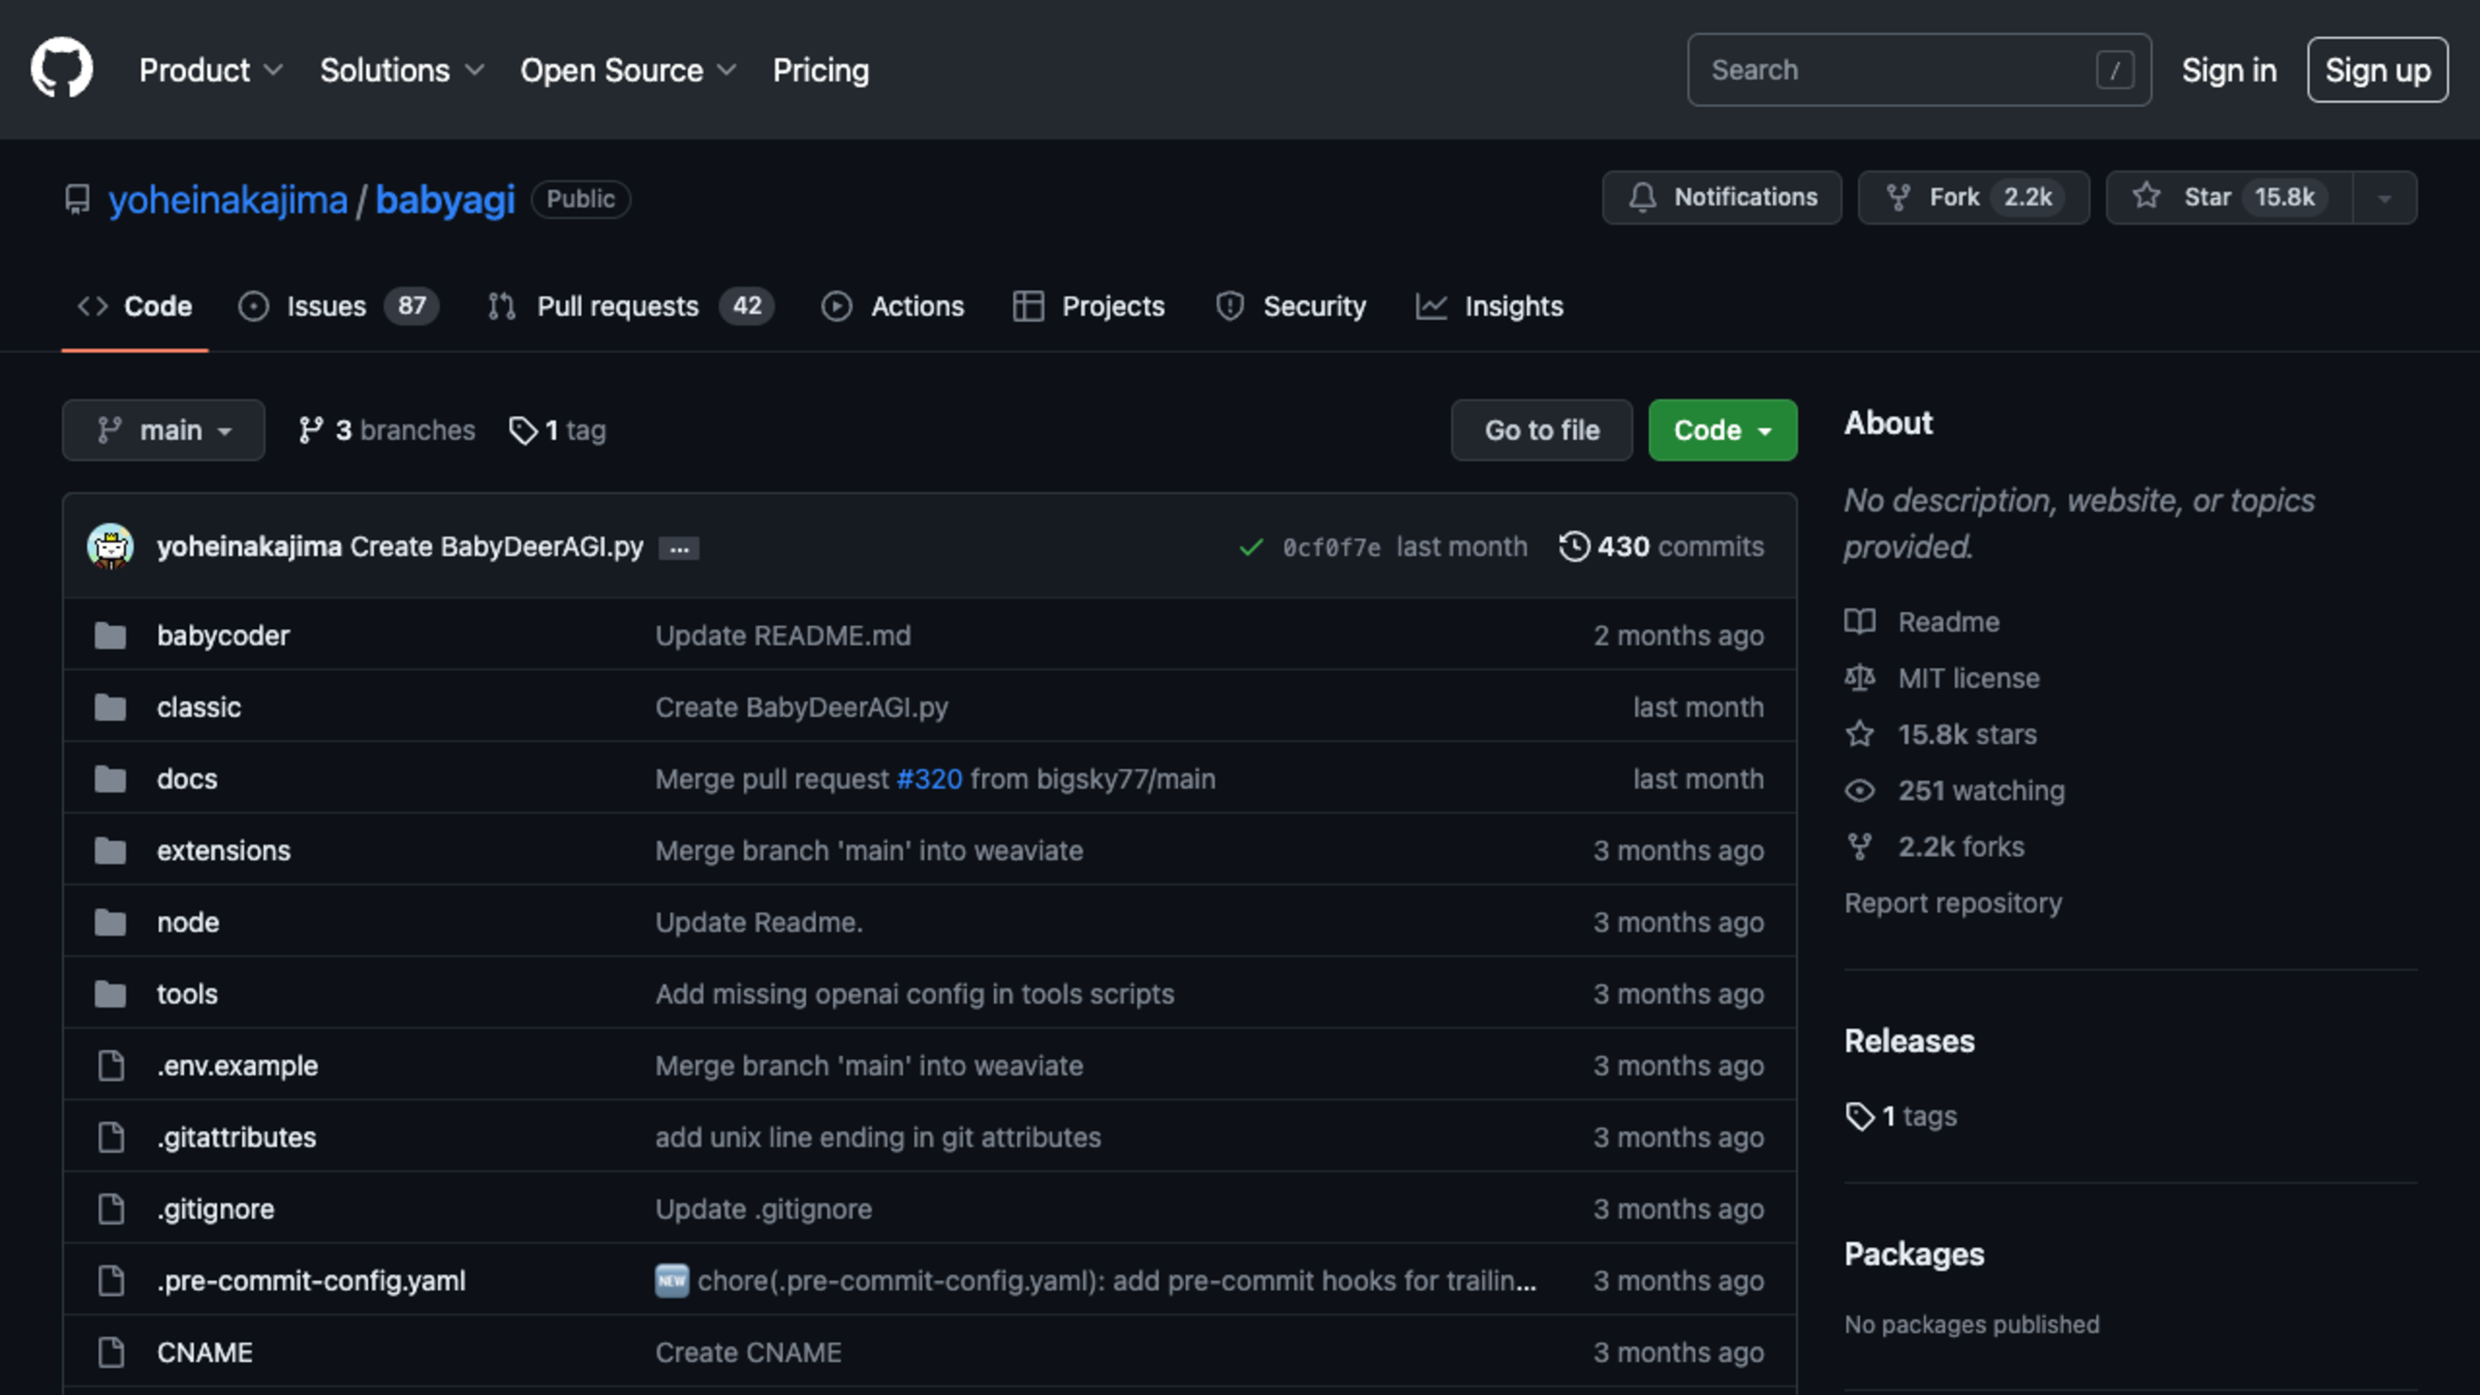Click the star icon beside 15.8k stars
The height and width of the screenshot is (1395, 2480).
pos(1860,734)
